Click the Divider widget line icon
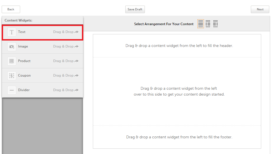This screenshot has height=154, width=276. [x=12, y=90]
